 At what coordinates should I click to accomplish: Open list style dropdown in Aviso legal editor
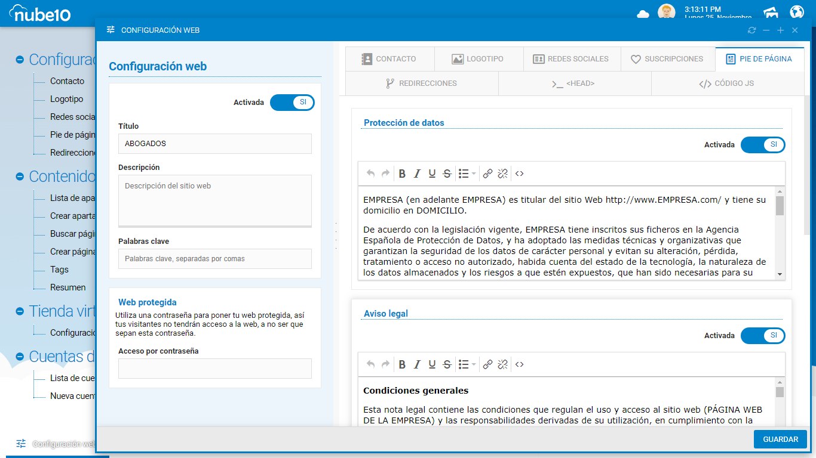(474, 365)
